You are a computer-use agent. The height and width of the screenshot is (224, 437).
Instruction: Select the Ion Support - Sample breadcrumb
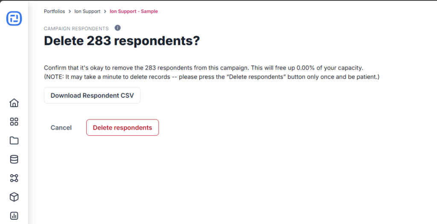[134, 12]
